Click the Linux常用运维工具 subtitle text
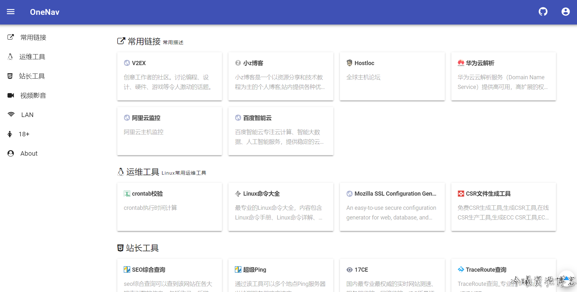The image size is (577, 292). tap(184, 173)
